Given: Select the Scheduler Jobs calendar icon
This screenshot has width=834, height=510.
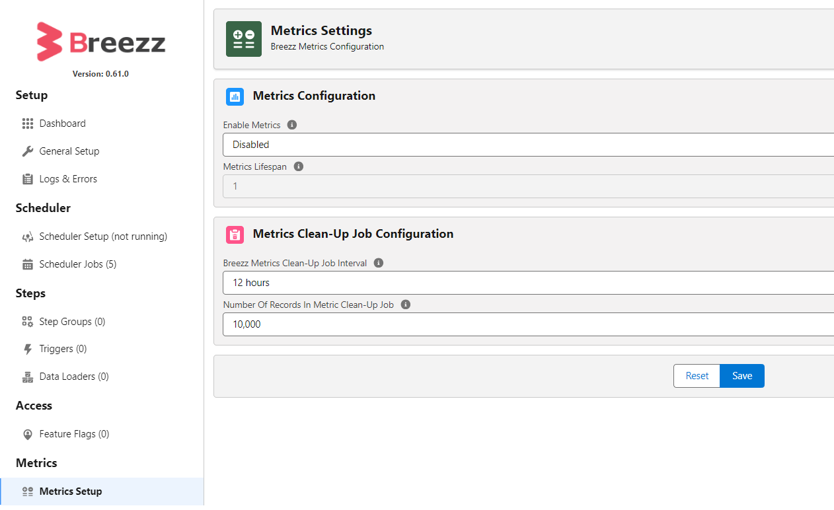Looking at the screenshot, I should 27,264.
